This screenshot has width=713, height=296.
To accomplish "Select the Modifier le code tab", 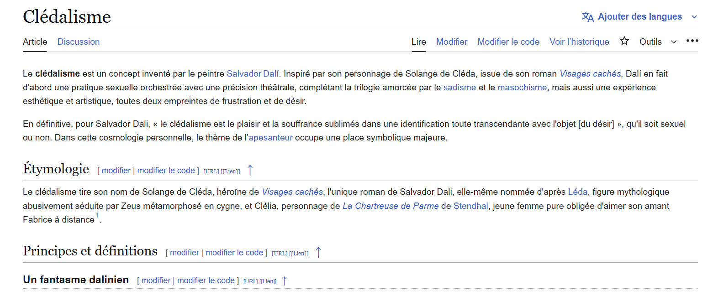I will click(x=508, y=42).
